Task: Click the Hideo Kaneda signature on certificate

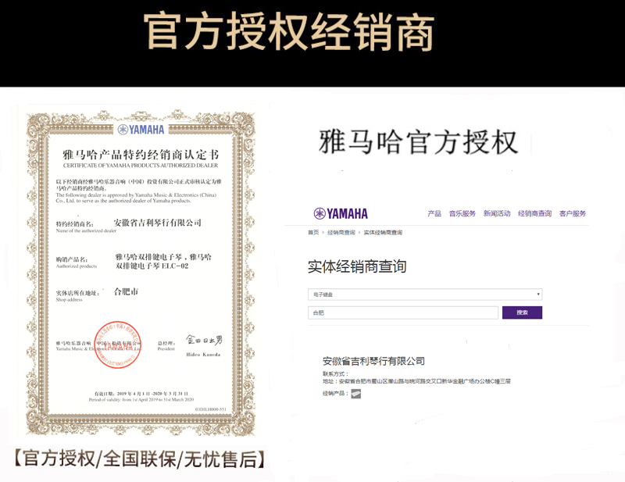Action: click(204, 340)
